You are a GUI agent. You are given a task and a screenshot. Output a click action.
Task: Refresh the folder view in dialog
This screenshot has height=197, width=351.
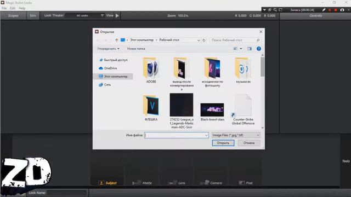tap(203, 40)
